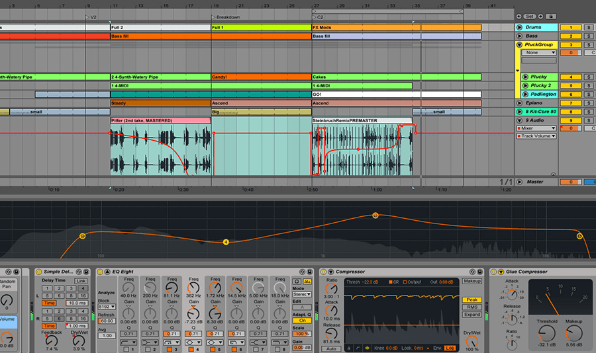Screen dimensions: 596x353
Task: Toggle Bass track activator number 2
Action: click(571, 36)
